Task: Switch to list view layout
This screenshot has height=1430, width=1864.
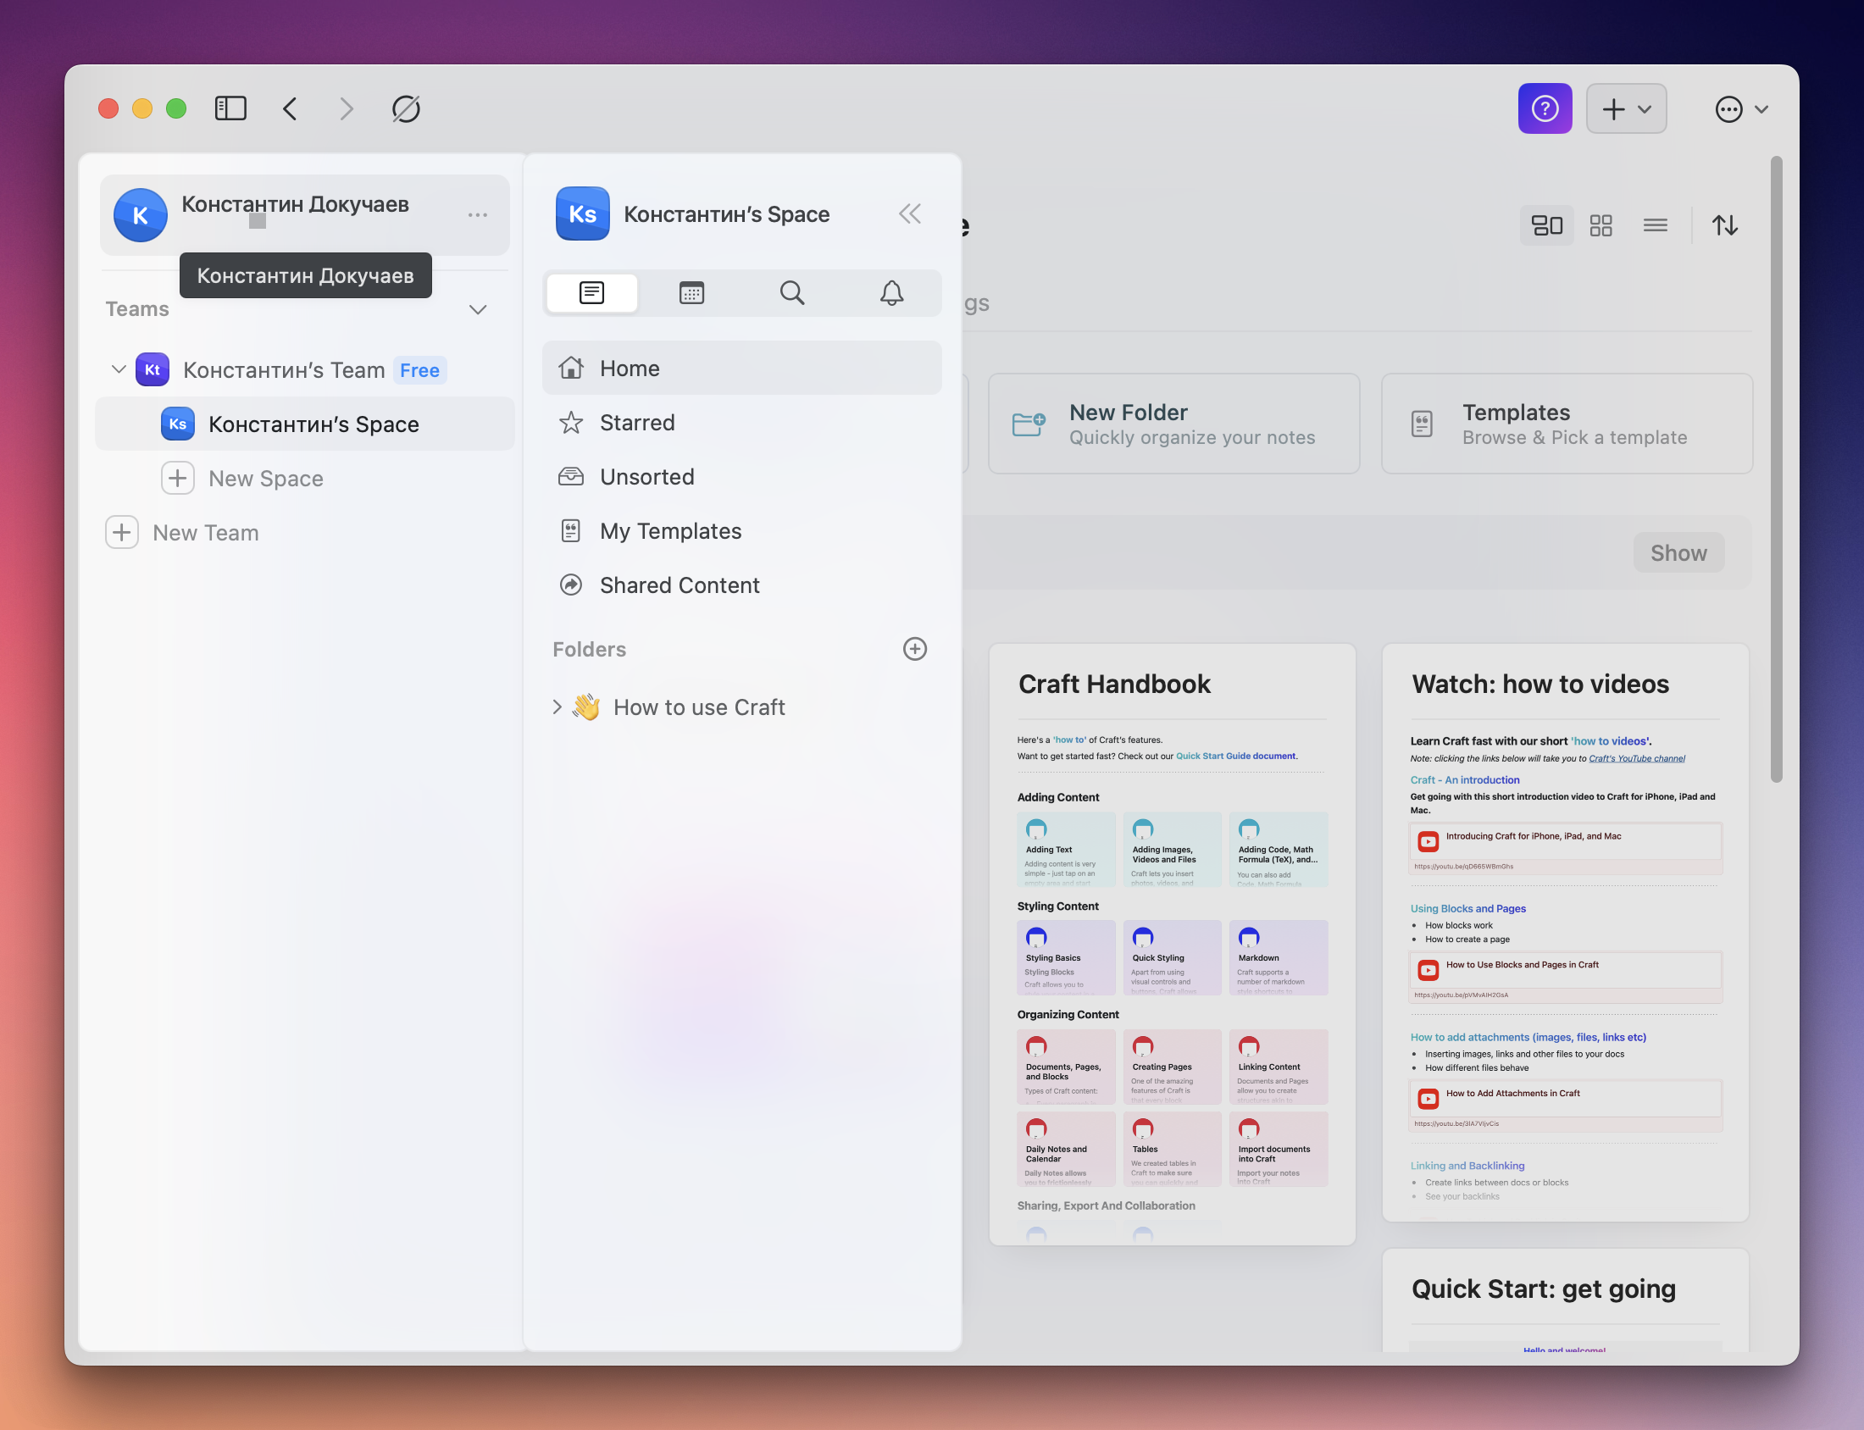Action: [1655, 225]
